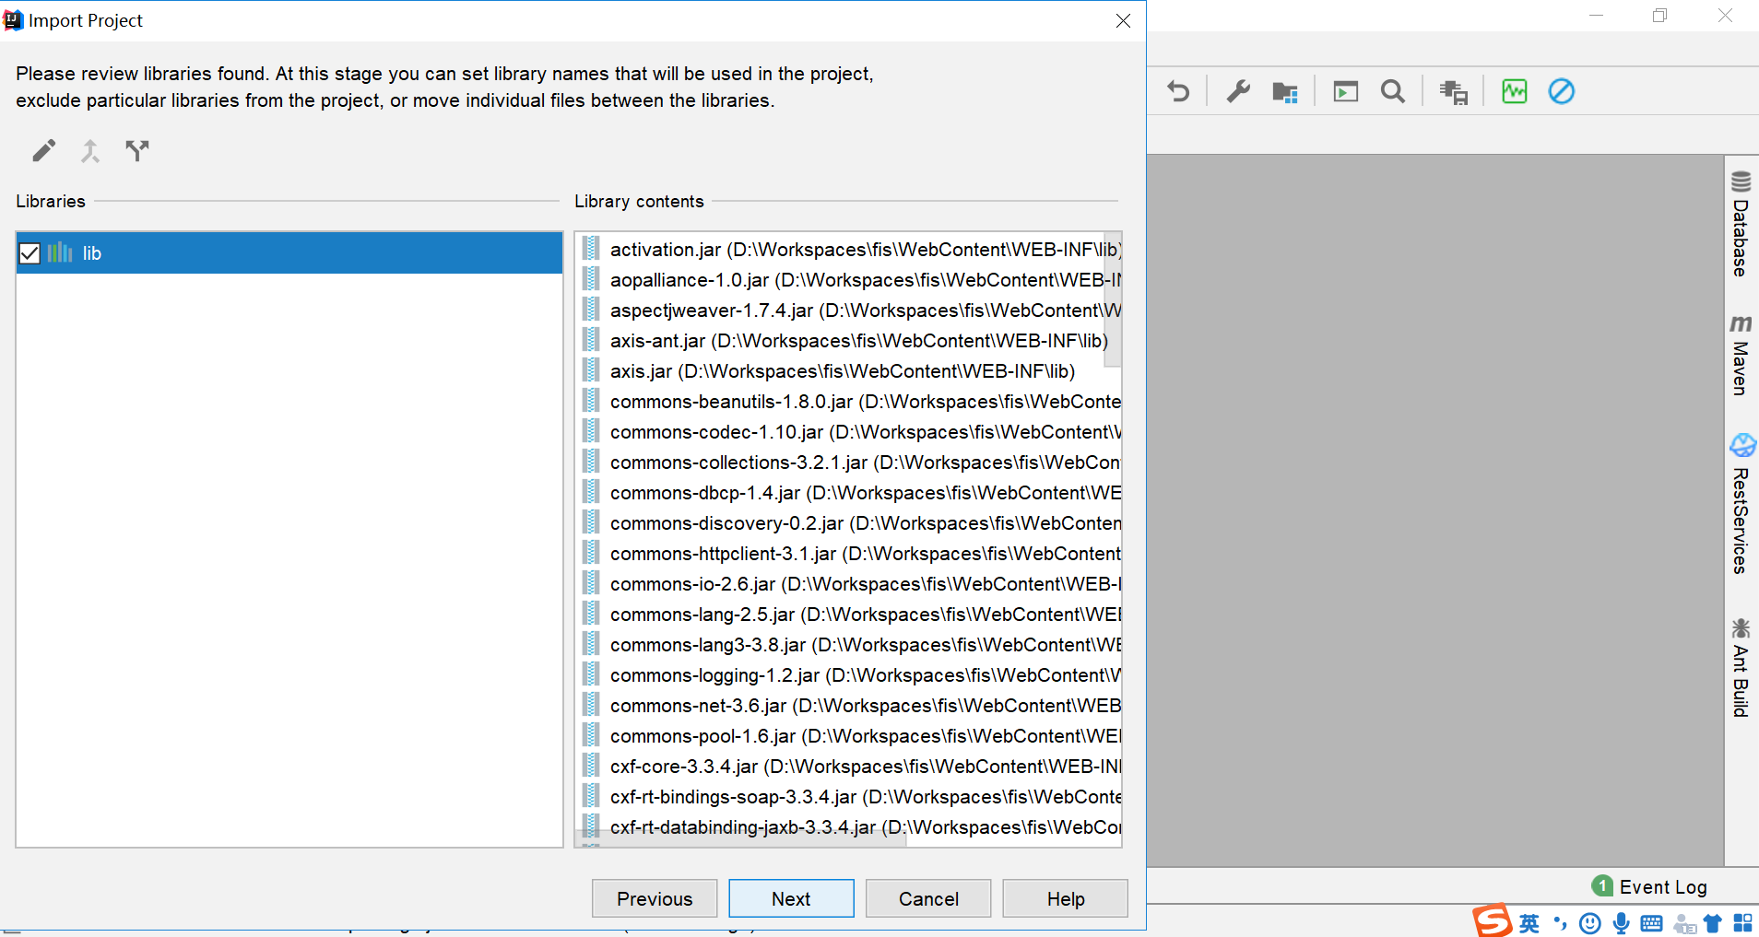Image resolution: width=1759 pixels, height=937 pixels.
Task: Click the four-squares toolbox tray icon
Action: (x=1742, y=923)
